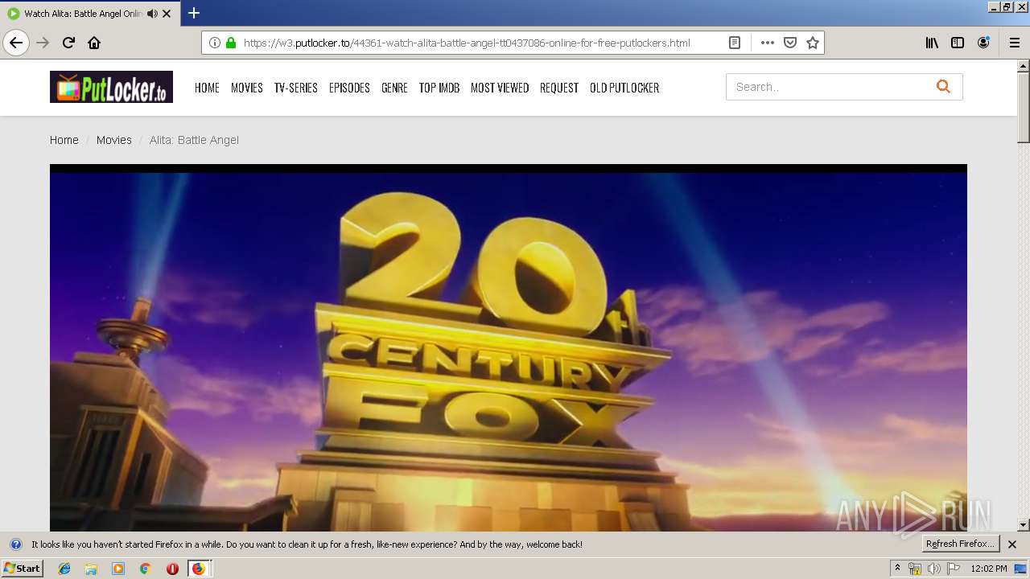This screenshot has width=1030, height=579.
Task: Click the network tray icon
Action: click(915, 569)
